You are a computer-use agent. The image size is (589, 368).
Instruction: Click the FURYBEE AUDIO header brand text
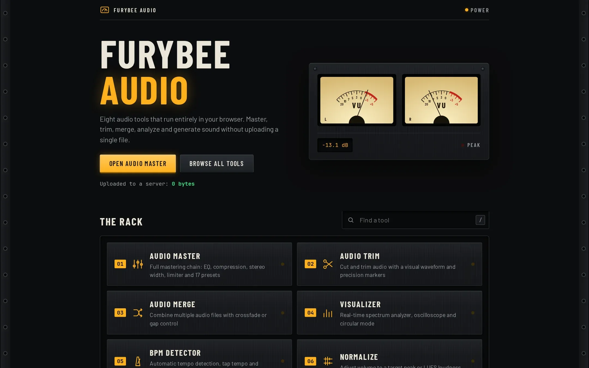pyautogui.click(x=135, y=10)
